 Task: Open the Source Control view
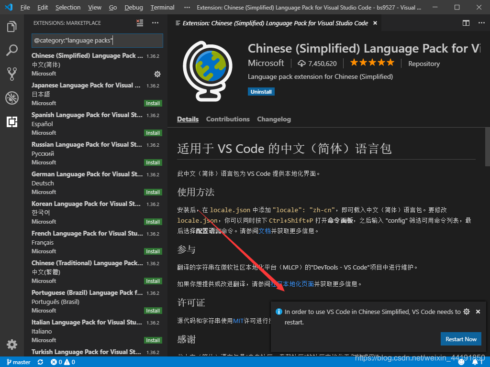click(11, 74)
